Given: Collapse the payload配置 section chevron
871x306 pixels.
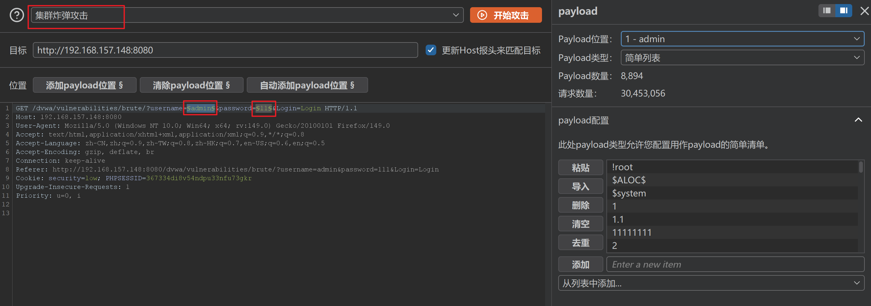Looking at the screenshot, I should click(x=858, y=120).
